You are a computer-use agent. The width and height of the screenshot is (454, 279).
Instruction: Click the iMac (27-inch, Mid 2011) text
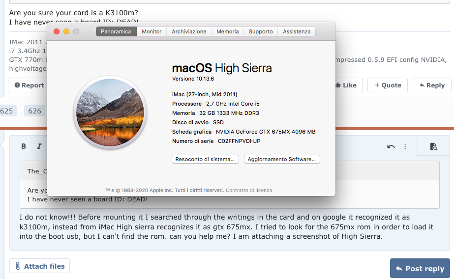click(x=205, y=94)
